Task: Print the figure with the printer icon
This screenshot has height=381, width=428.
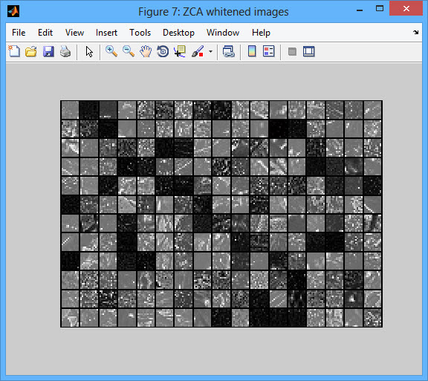Action: click(x=65, y=51)
